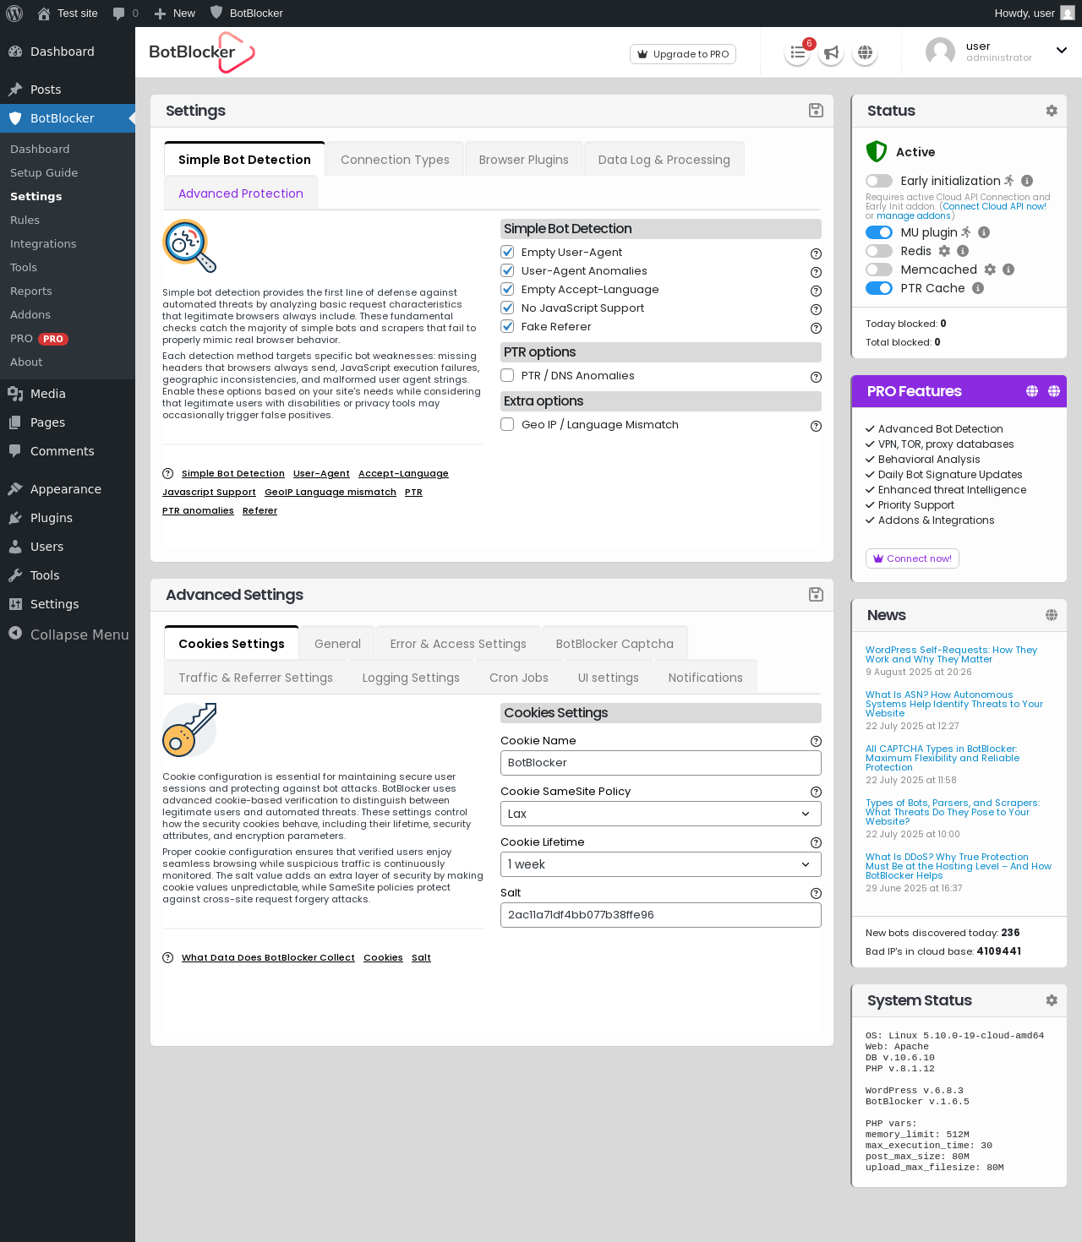
Task: Open the Cron Jobs tab
Action: coord(519,678)
